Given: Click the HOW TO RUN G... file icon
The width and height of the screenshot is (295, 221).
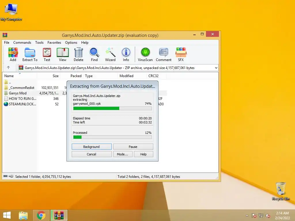Looking at the screenshot, I should [6, 98].
